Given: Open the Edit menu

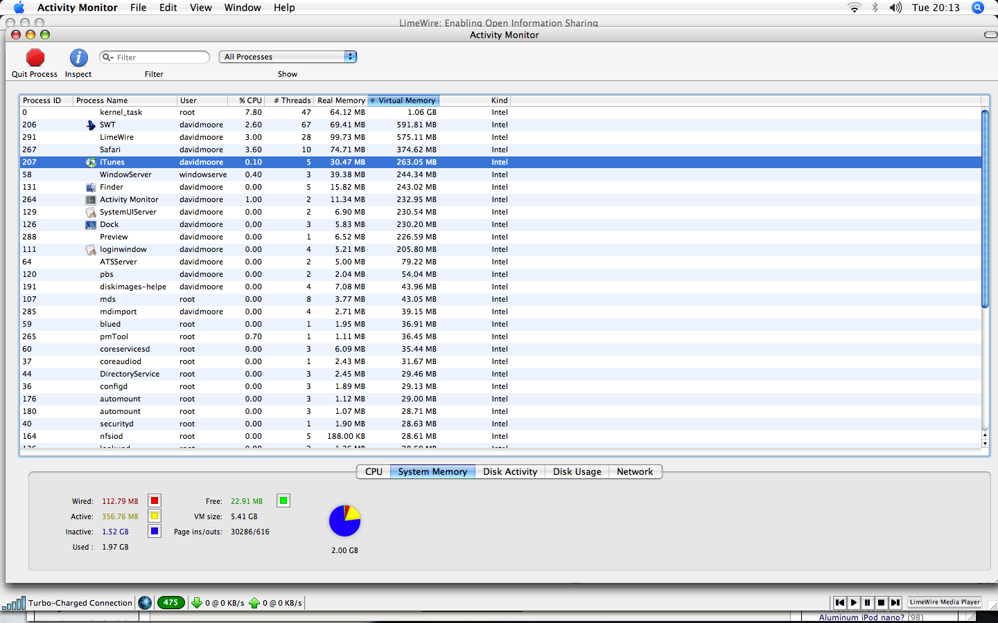Looking at the screenshot, I should [x=168, y=8].
